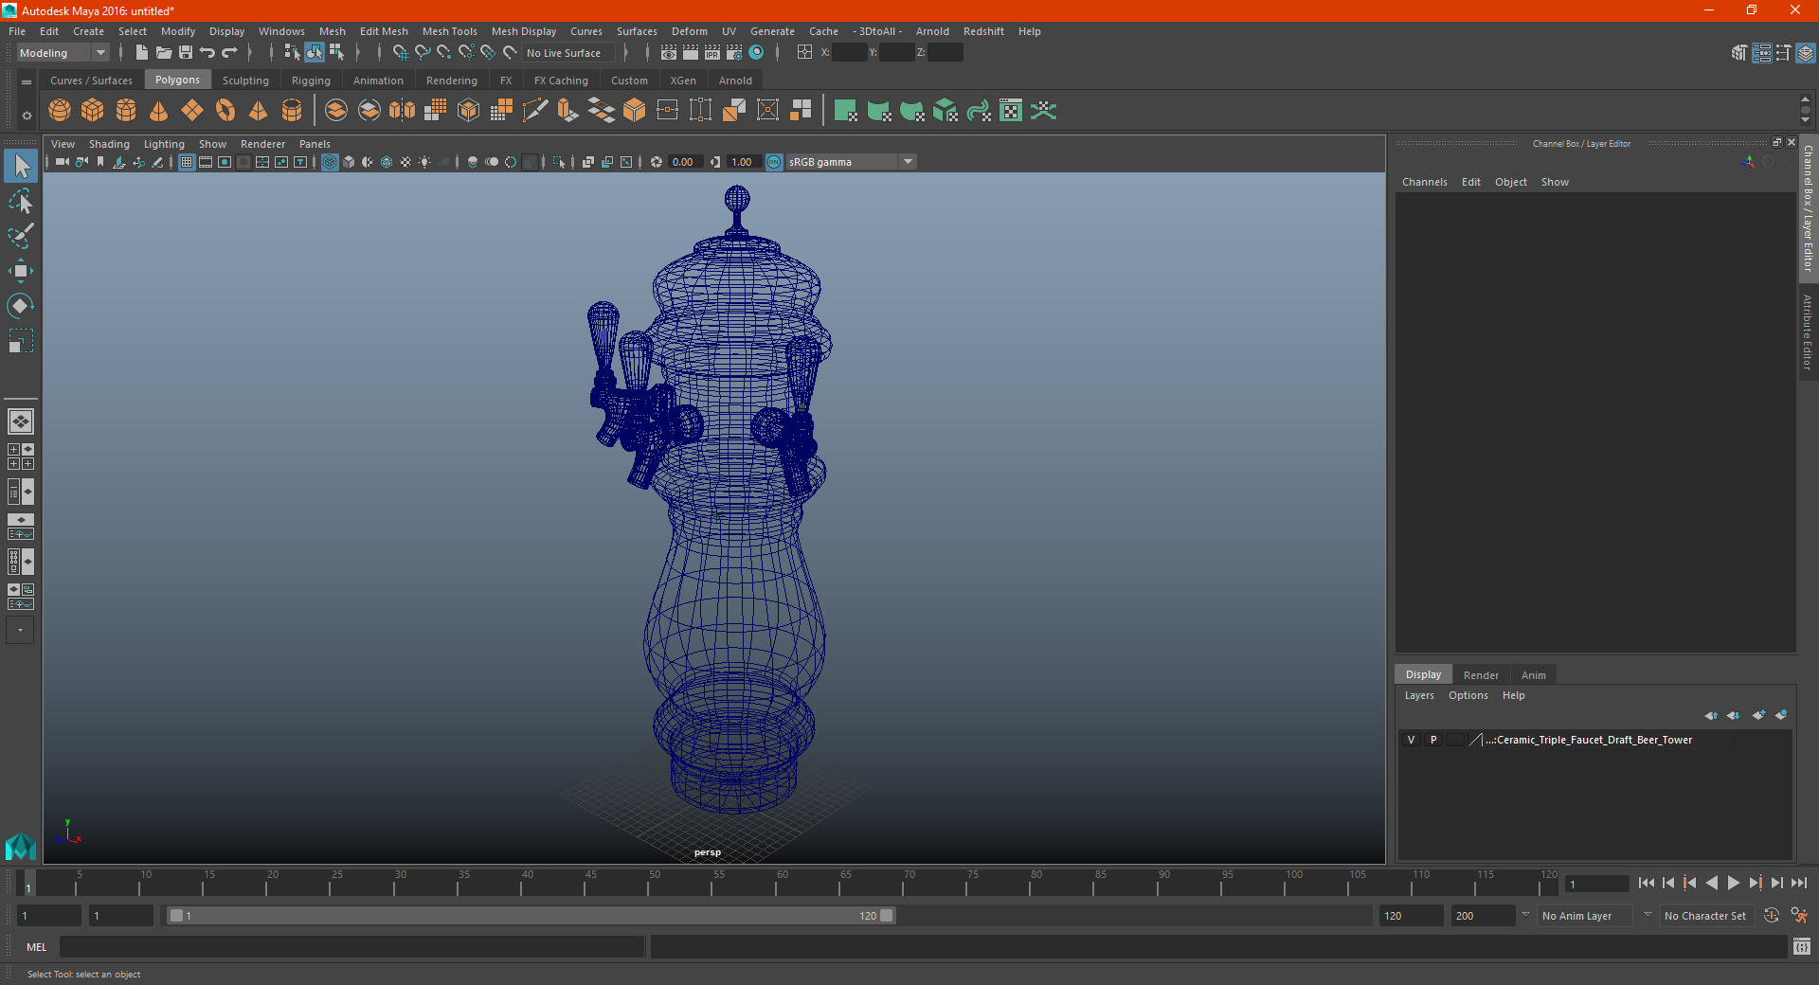Image resolution: width=1819 pixels, height=985 pixels.
Task: Switch to the Rigging shelf tab
Action: pyautogui.click(x=311, y=81)
